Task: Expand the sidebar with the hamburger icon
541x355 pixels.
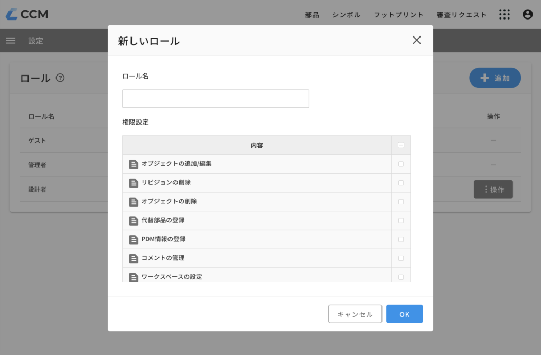Action: (11, 40)
